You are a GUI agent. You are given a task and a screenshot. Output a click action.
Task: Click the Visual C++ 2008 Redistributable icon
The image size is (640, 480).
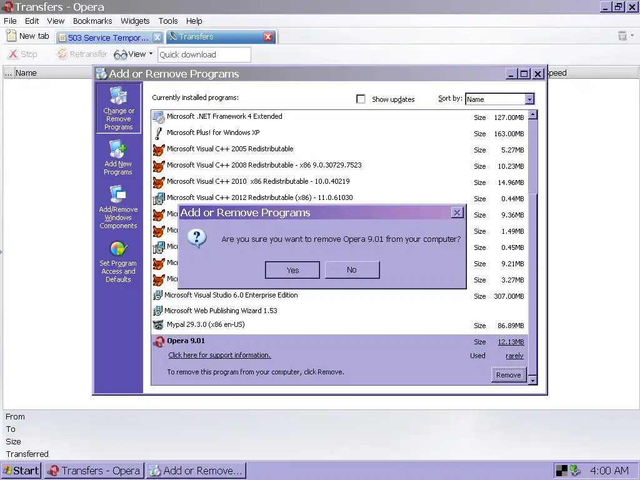(159, 166)
